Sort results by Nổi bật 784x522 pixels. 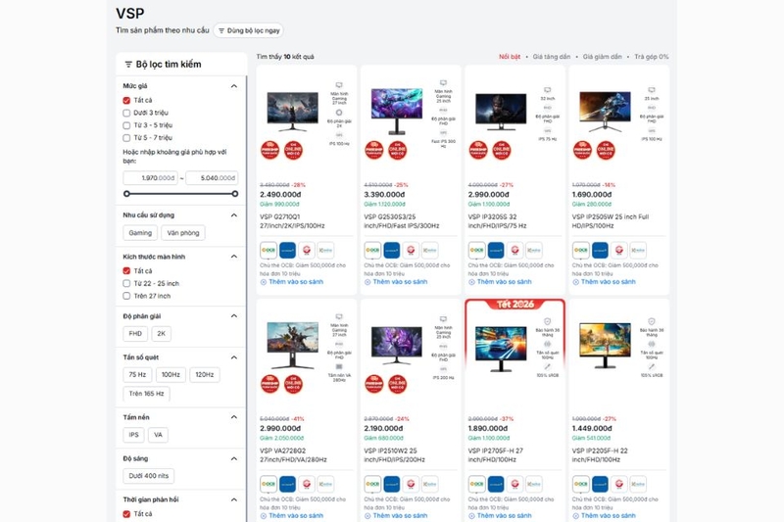[510, 57]
